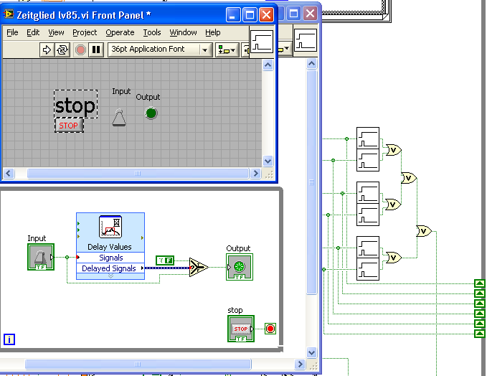Click the block diagram vertical scroll up arrow

point(311,64)
